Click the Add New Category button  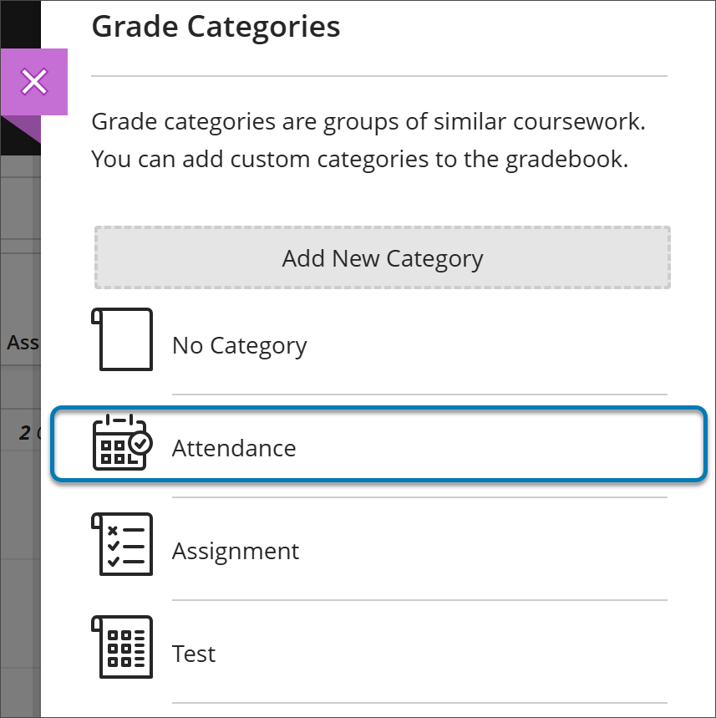click(382, 257)
